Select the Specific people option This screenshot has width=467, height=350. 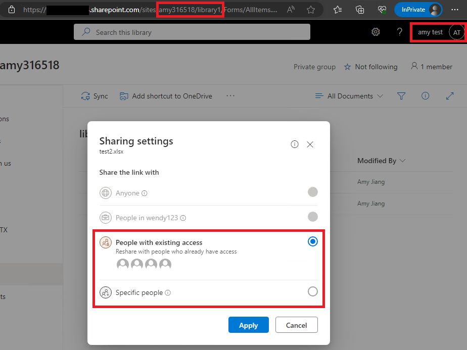312,291
